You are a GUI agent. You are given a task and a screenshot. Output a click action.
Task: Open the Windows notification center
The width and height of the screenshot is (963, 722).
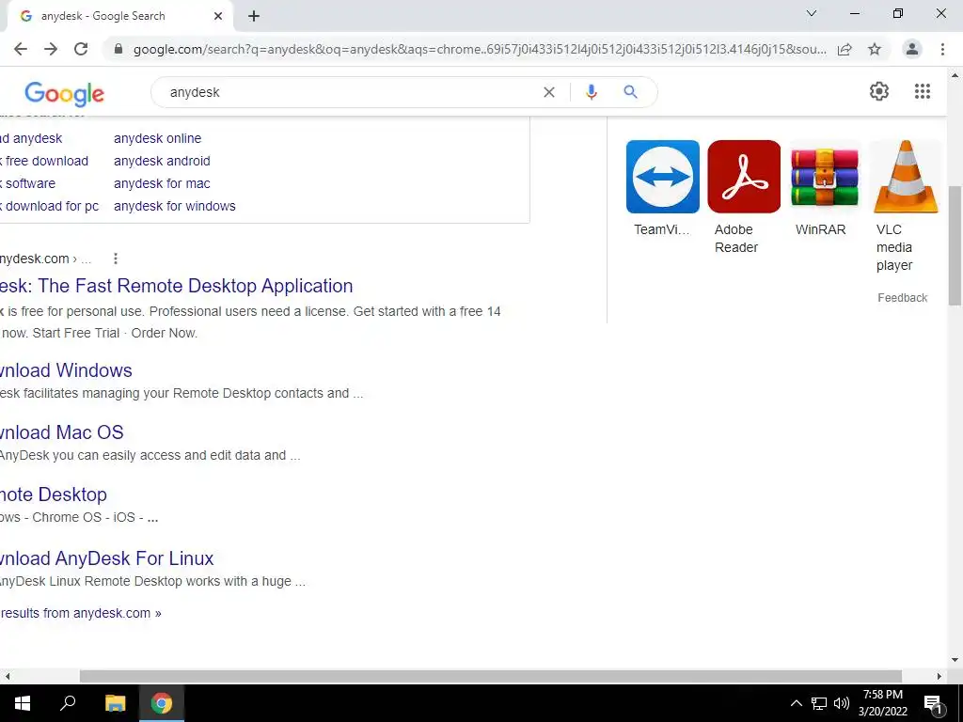[x=933, y=703]
